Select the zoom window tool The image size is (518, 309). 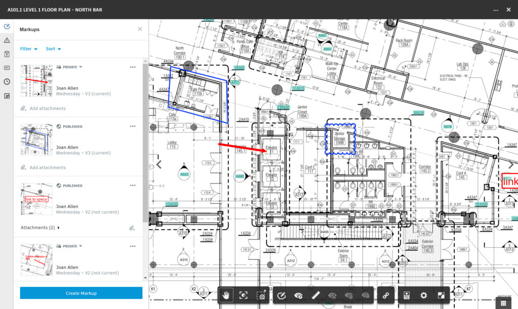[x=262, y=295]
